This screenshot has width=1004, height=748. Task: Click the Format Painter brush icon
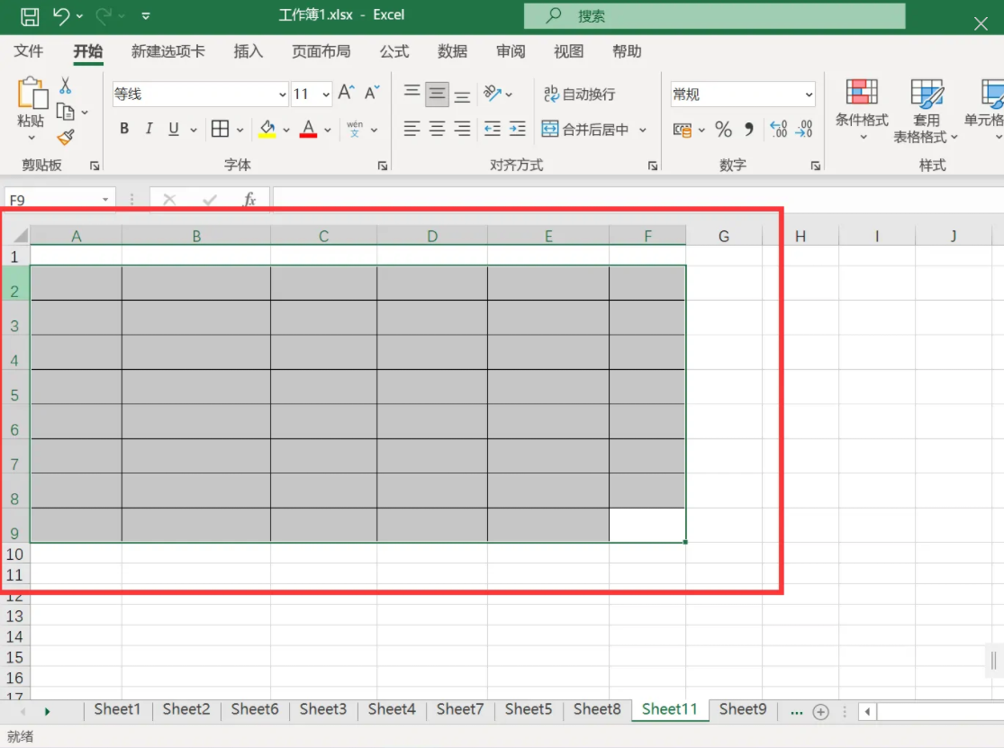tap(65, 138)
